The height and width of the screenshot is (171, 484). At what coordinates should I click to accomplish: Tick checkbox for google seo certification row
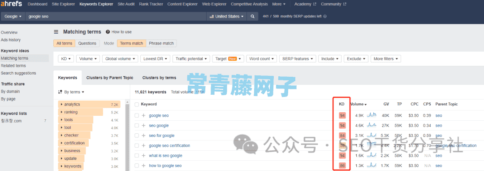tap(137, 146)
